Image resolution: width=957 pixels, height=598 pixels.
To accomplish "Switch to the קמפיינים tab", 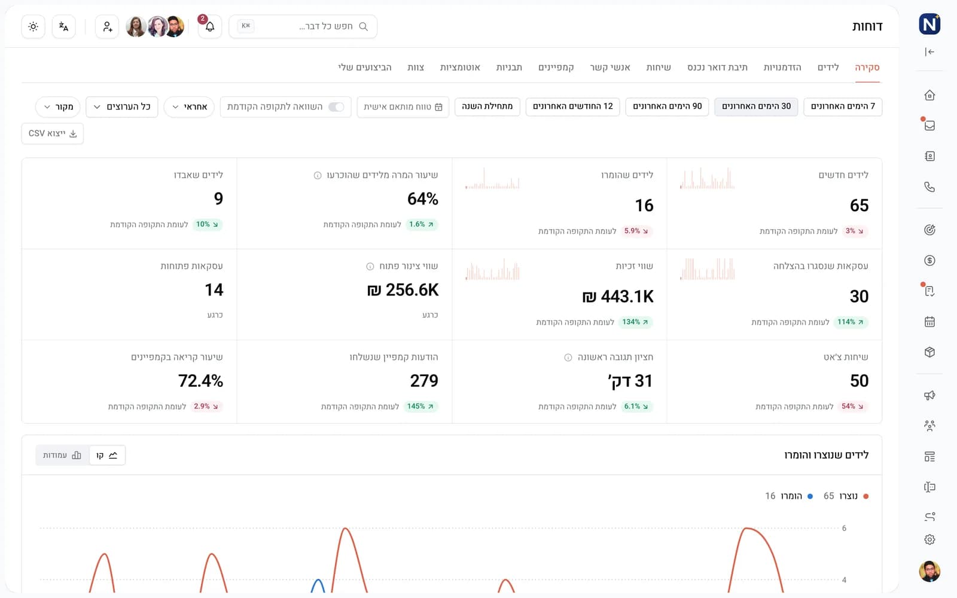I will tap(556, 67).
